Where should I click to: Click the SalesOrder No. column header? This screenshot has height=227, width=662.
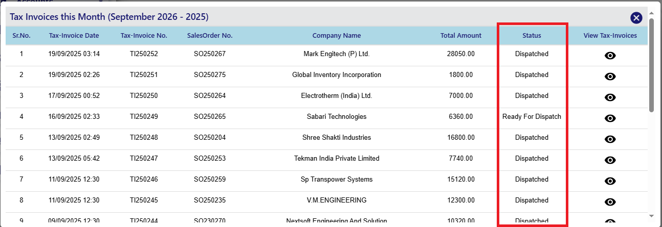[x=210, y=36]
